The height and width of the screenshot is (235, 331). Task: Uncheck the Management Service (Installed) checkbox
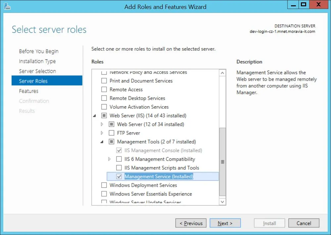click(x=119, y=176)
